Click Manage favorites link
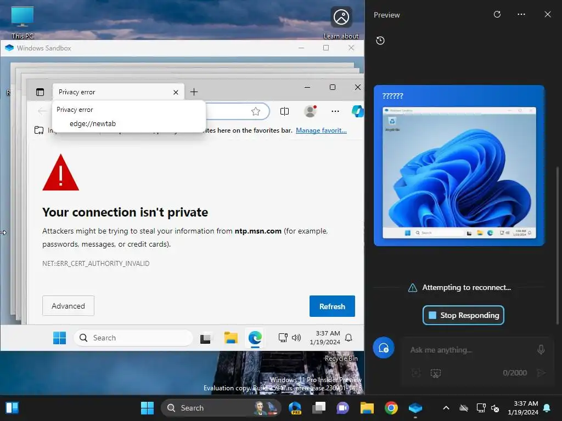Screen dimensions: 562x421 coord(321,130)
